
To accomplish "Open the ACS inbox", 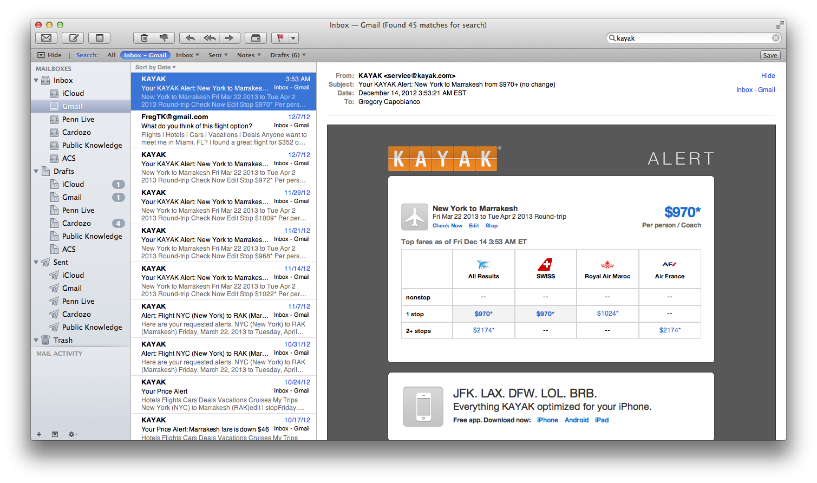I will click(x=81, y=158).
